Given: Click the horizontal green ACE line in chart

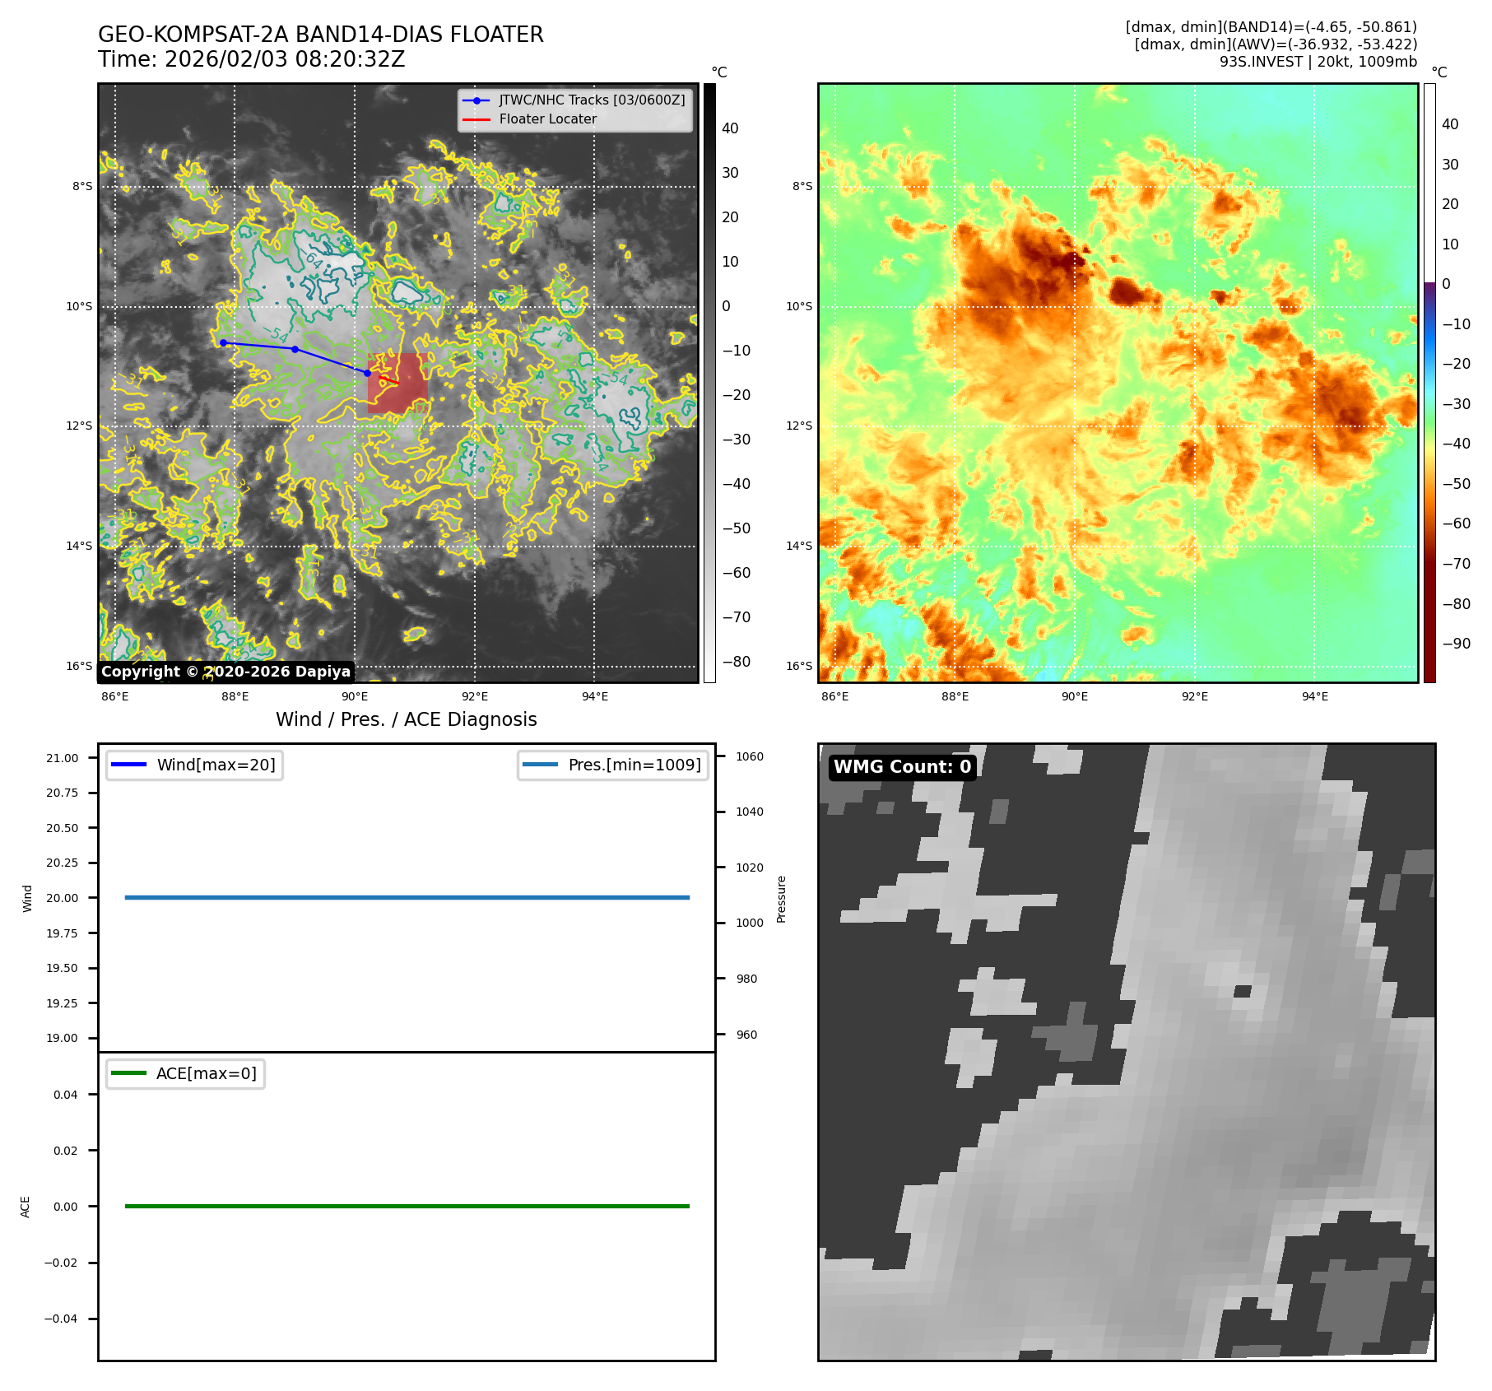Looking at the screenshot, I should coord(407,1206).
